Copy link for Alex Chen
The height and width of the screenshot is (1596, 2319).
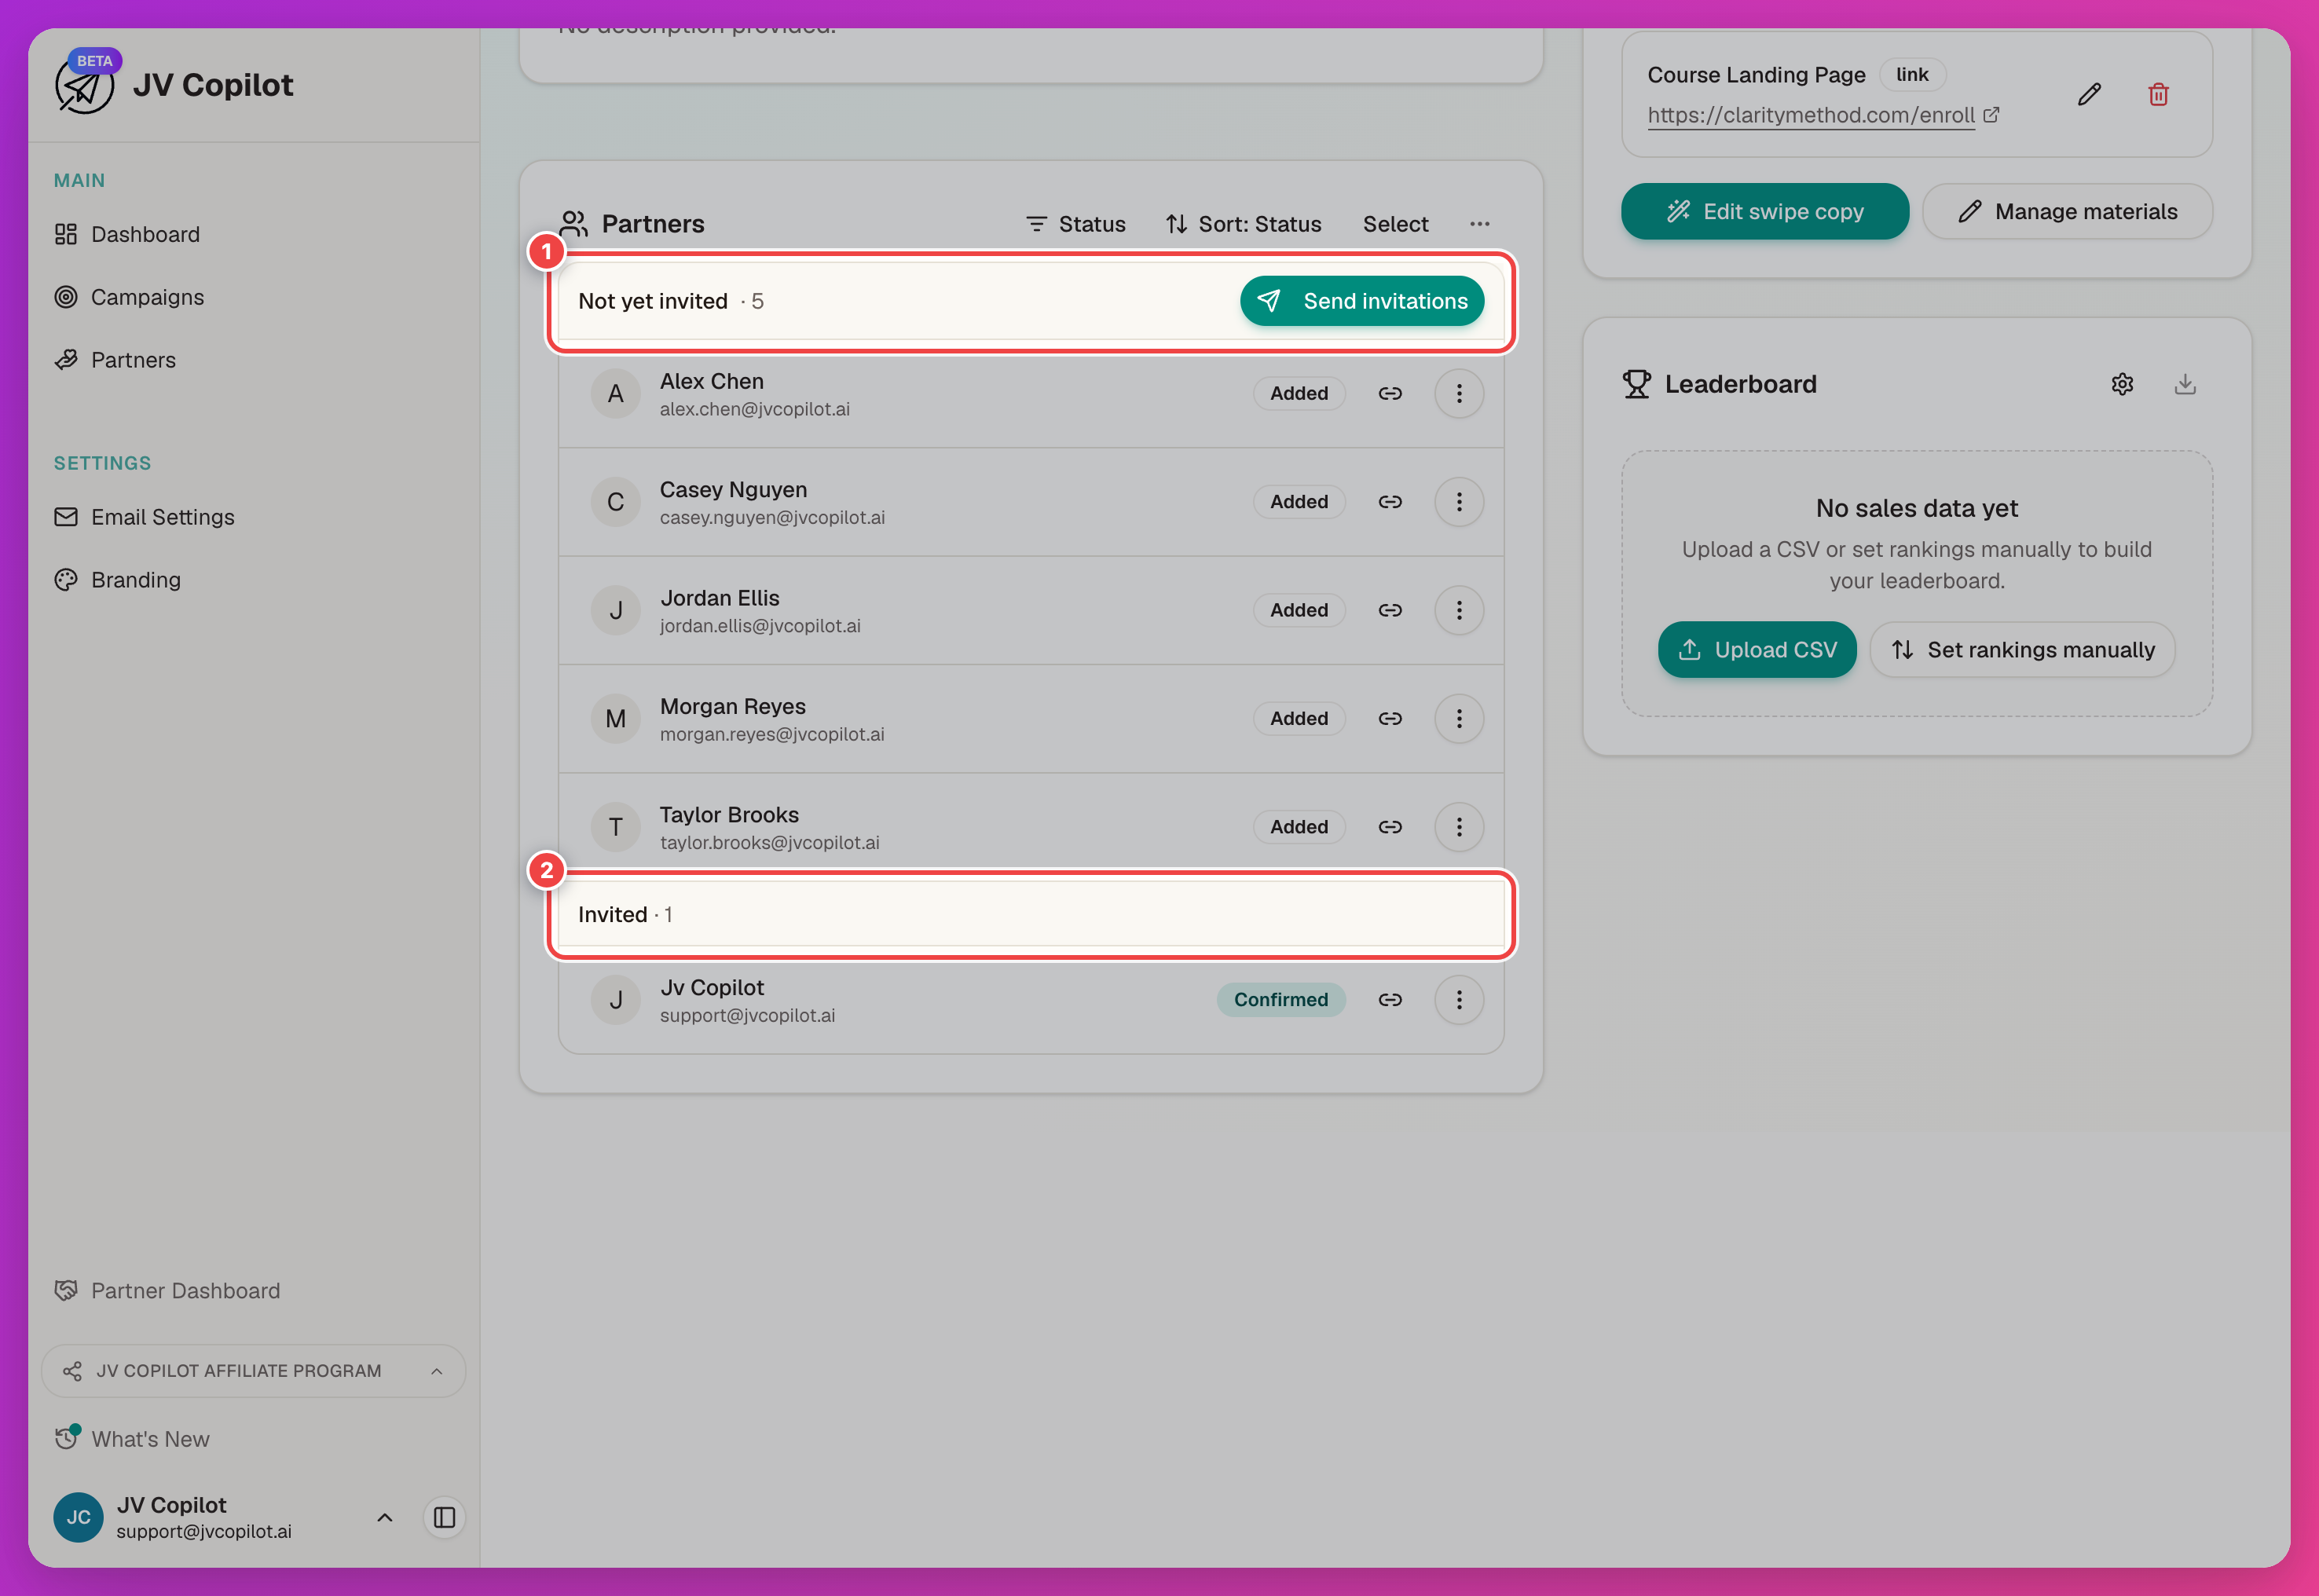click(1390, 393)
